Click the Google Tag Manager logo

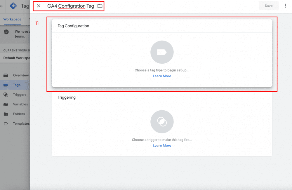click(x=13, y=6)
